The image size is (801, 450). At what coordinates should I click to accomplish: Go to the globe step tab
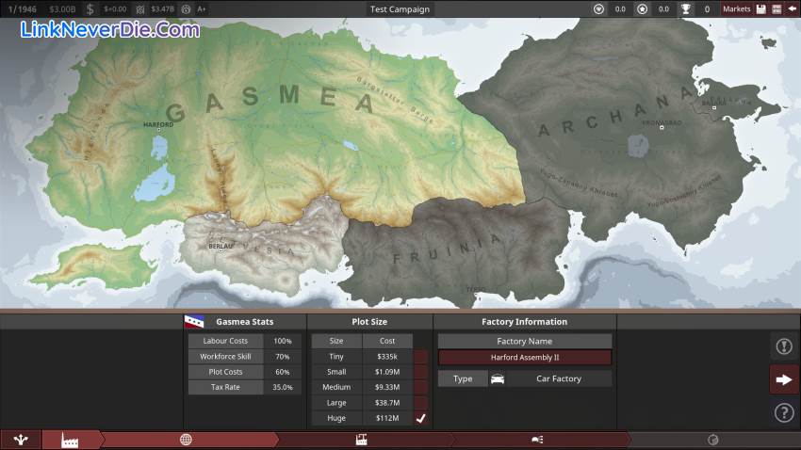(x=186, y=440)
